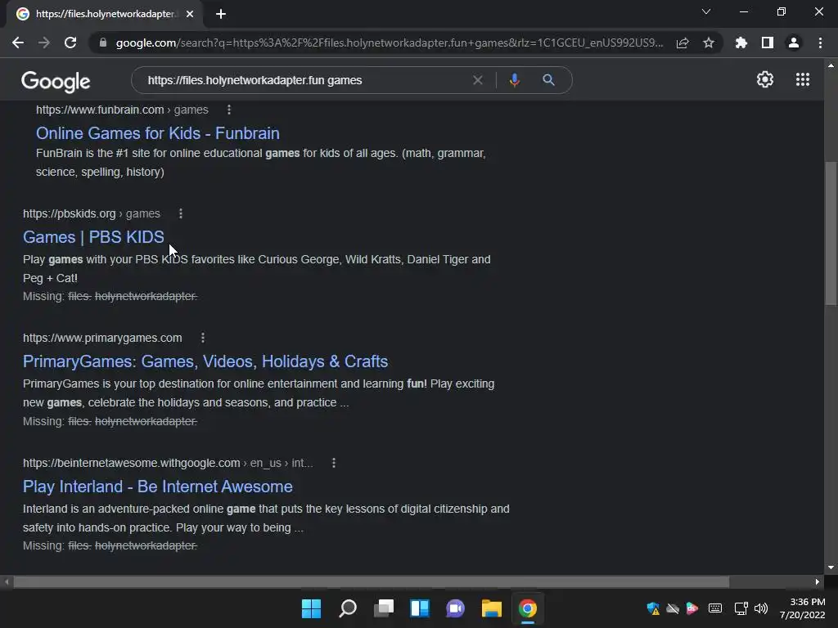This screenshot has width=838, height=628.
Task: Click Chrome icon on taskbar
Action: point(528,608)
